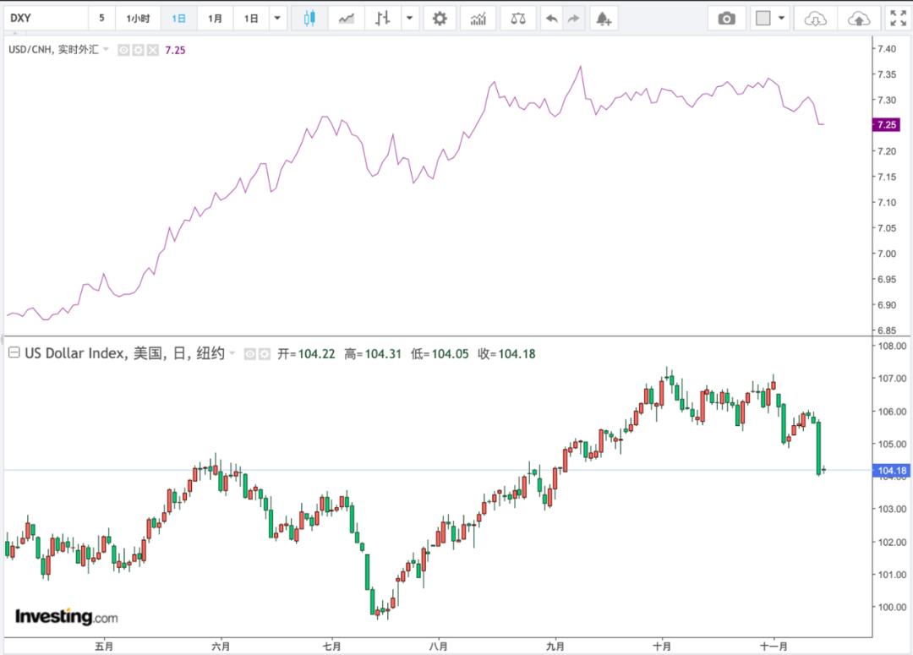Open chart settings gear icon
This screenshot has width=913, height=655.
(x=440, y=19)
